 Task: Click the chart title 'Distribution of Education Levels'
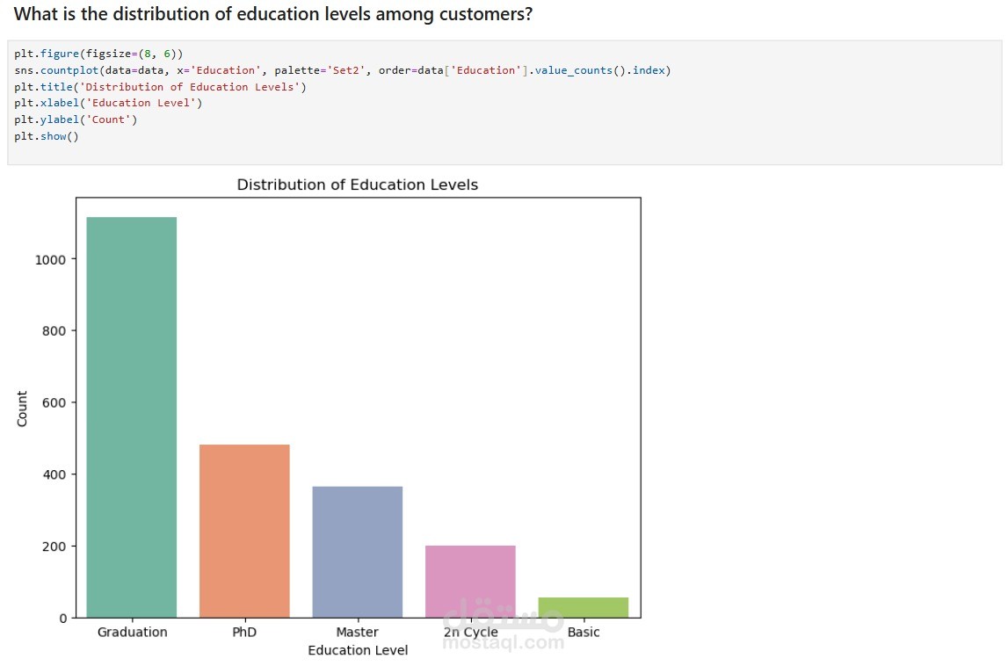tap(357, 185)
